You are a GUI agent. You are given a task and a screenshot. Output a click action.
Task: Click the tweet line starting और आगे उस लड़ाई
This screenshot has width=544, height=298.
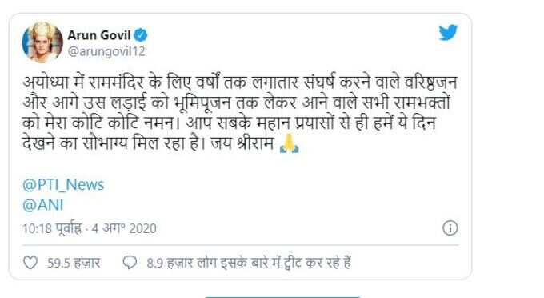pos(236,103)
